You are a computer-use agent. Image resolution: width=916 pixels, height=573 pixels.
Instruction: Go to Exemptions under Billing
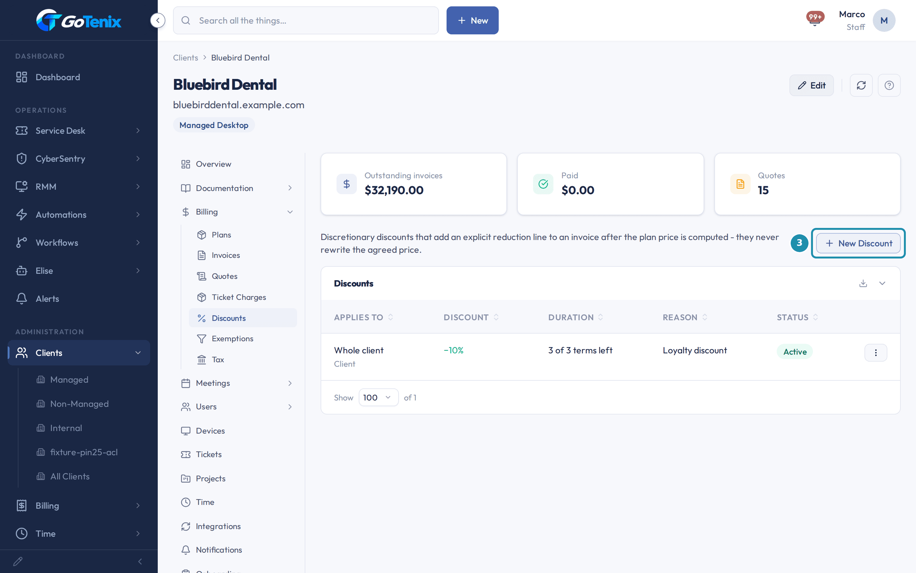(x=243, y=339)
